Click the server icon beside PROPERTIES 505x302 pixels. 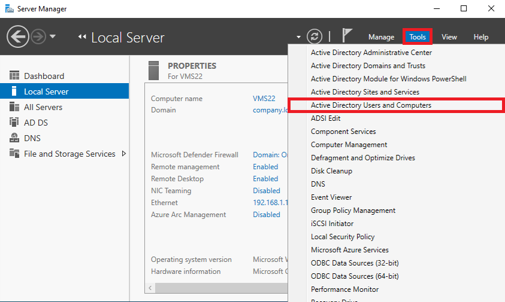tap(153, 71)
